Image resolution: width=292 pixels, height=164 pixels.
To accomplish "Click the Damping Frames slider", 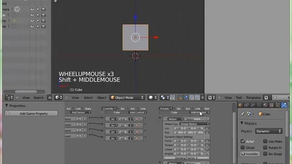I will 186,158.
